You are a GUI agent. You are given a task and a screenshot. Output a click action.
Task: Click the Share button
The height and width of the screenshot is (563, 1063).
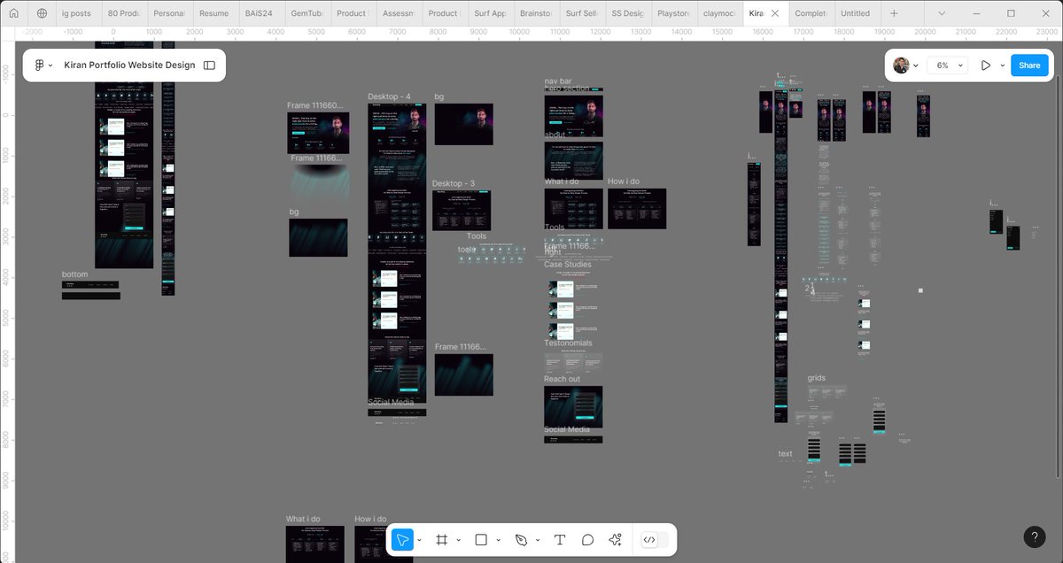(x=1029, y=66)
